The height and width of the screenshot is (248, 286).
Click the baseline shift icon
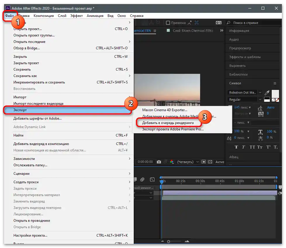pos(229,138)
